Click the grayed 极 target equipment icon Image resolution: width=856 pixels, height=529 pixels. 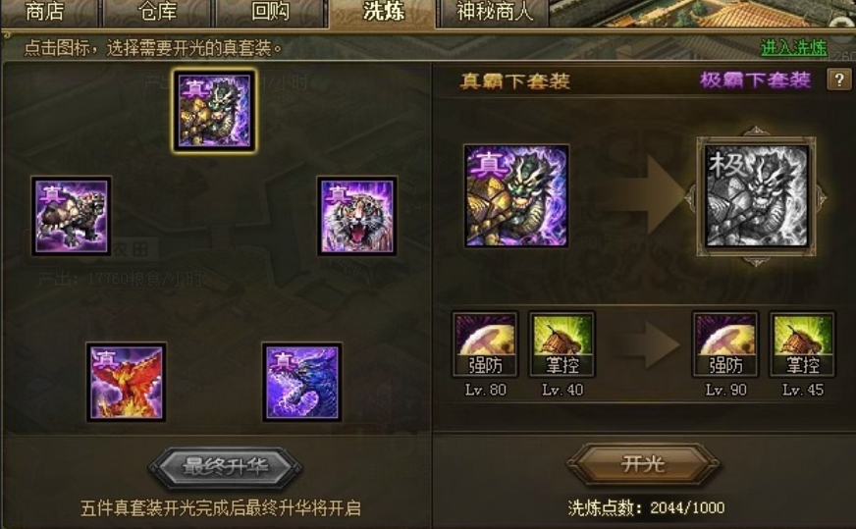(756, 196)
